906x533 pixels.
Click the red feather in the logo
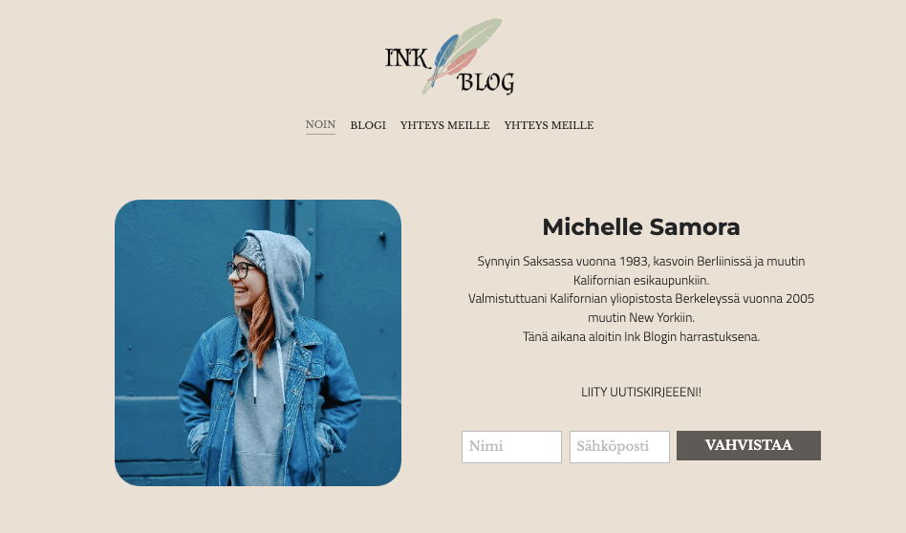(x=464, y=62)
